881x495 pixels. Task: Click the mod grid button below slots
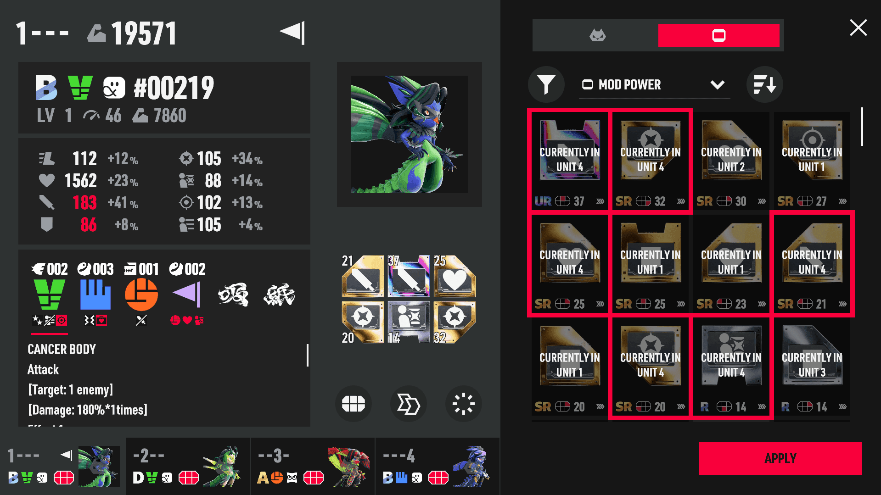(x=354, y=404)
